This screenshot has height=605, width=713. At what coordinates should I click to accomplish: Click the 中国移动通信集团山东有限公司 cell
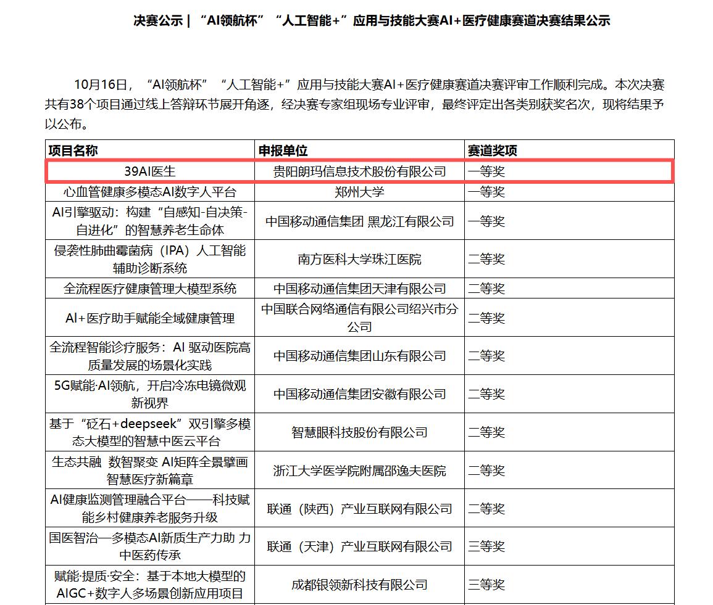[x=359, y=356]
